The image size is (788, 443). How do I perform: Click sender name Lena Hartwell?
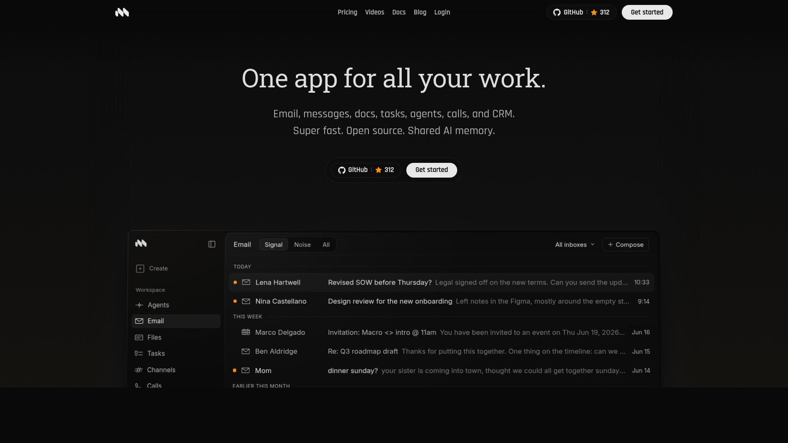click(x=278, y=283)
